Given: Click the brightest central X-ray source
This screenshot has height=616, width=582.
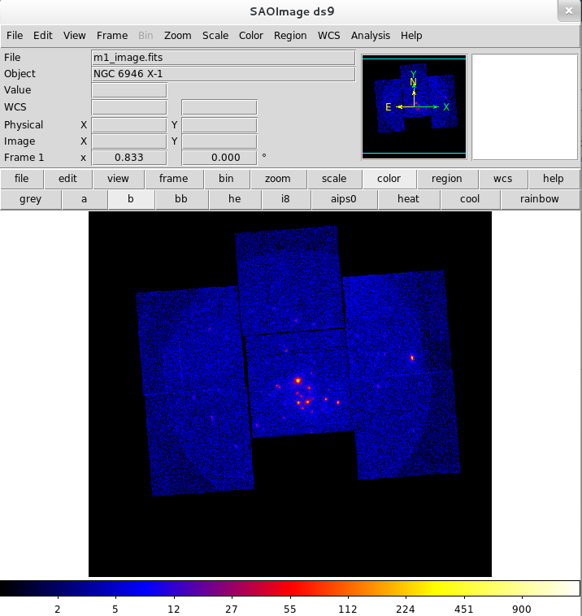Looking at the screenshot, I should click(298, 380).
